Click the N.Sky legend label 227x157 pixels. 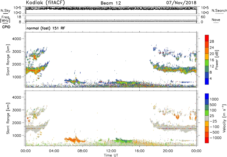coord(5,10)
